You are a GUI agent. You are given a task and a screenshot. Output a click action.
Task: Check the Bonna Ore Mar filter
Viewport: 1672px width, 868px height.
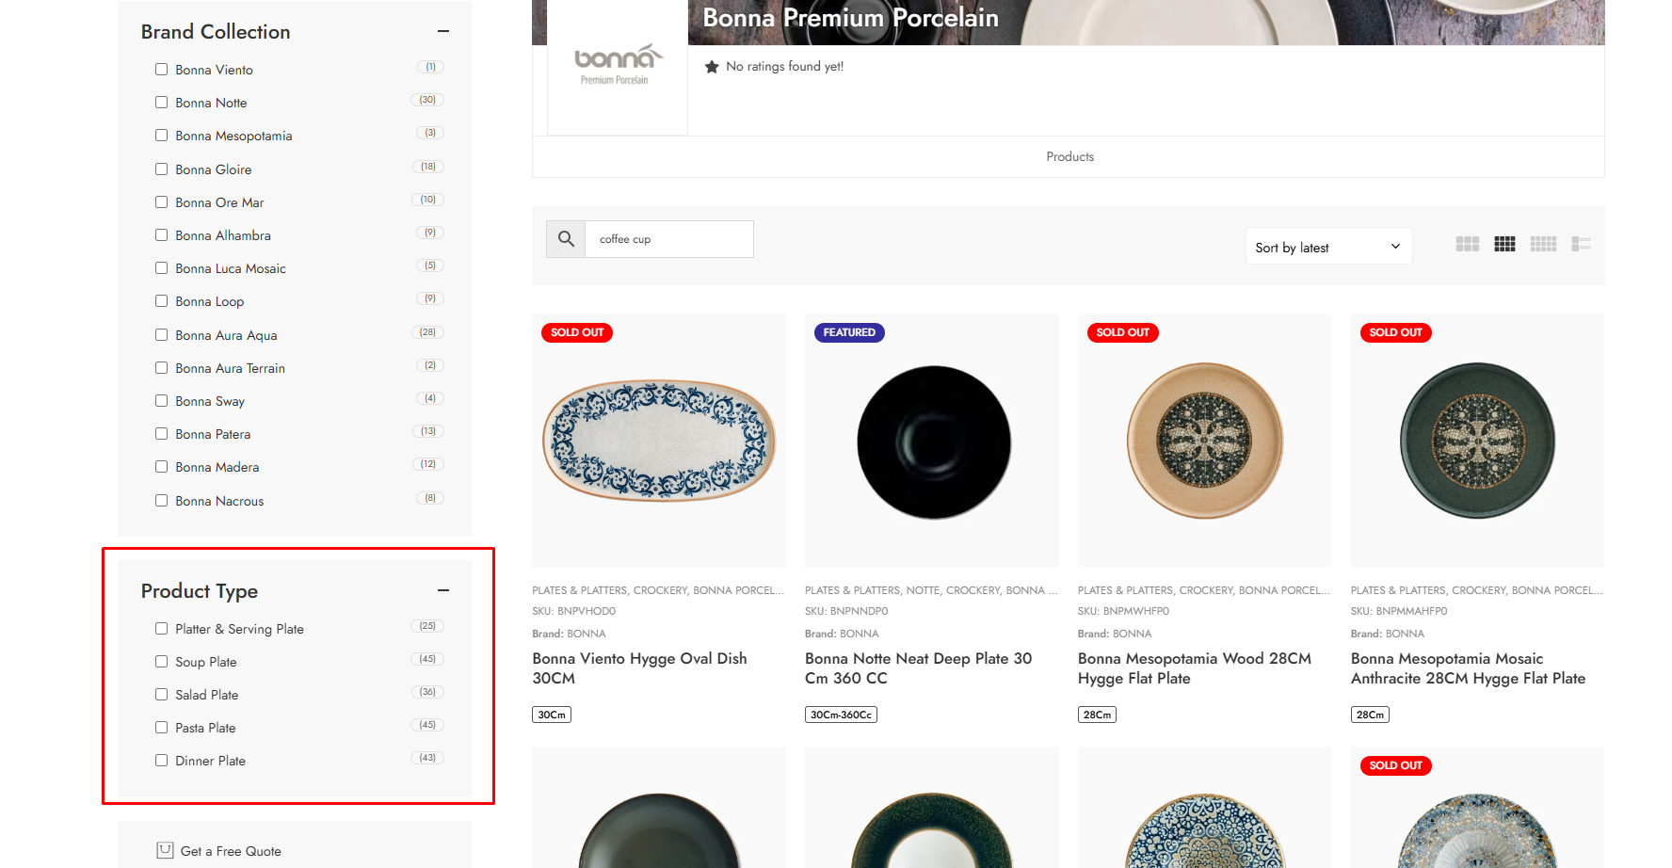click(161, 202)
